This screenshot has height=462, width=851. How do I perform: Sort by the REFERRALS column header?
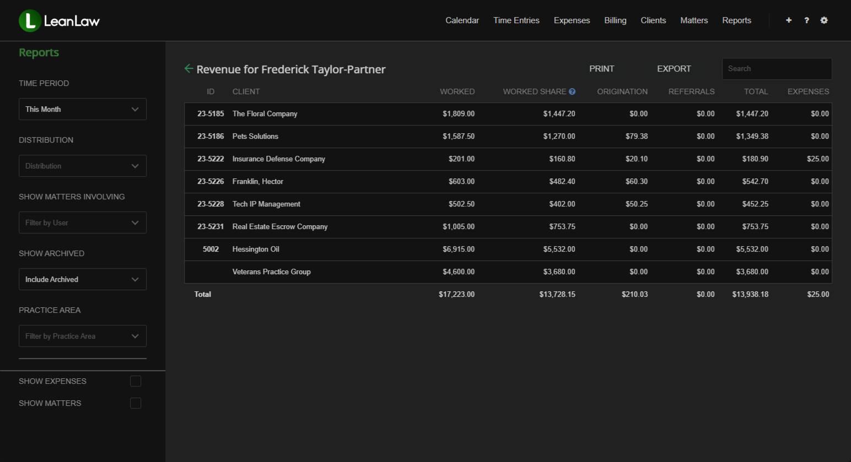(x=691, y=91)
